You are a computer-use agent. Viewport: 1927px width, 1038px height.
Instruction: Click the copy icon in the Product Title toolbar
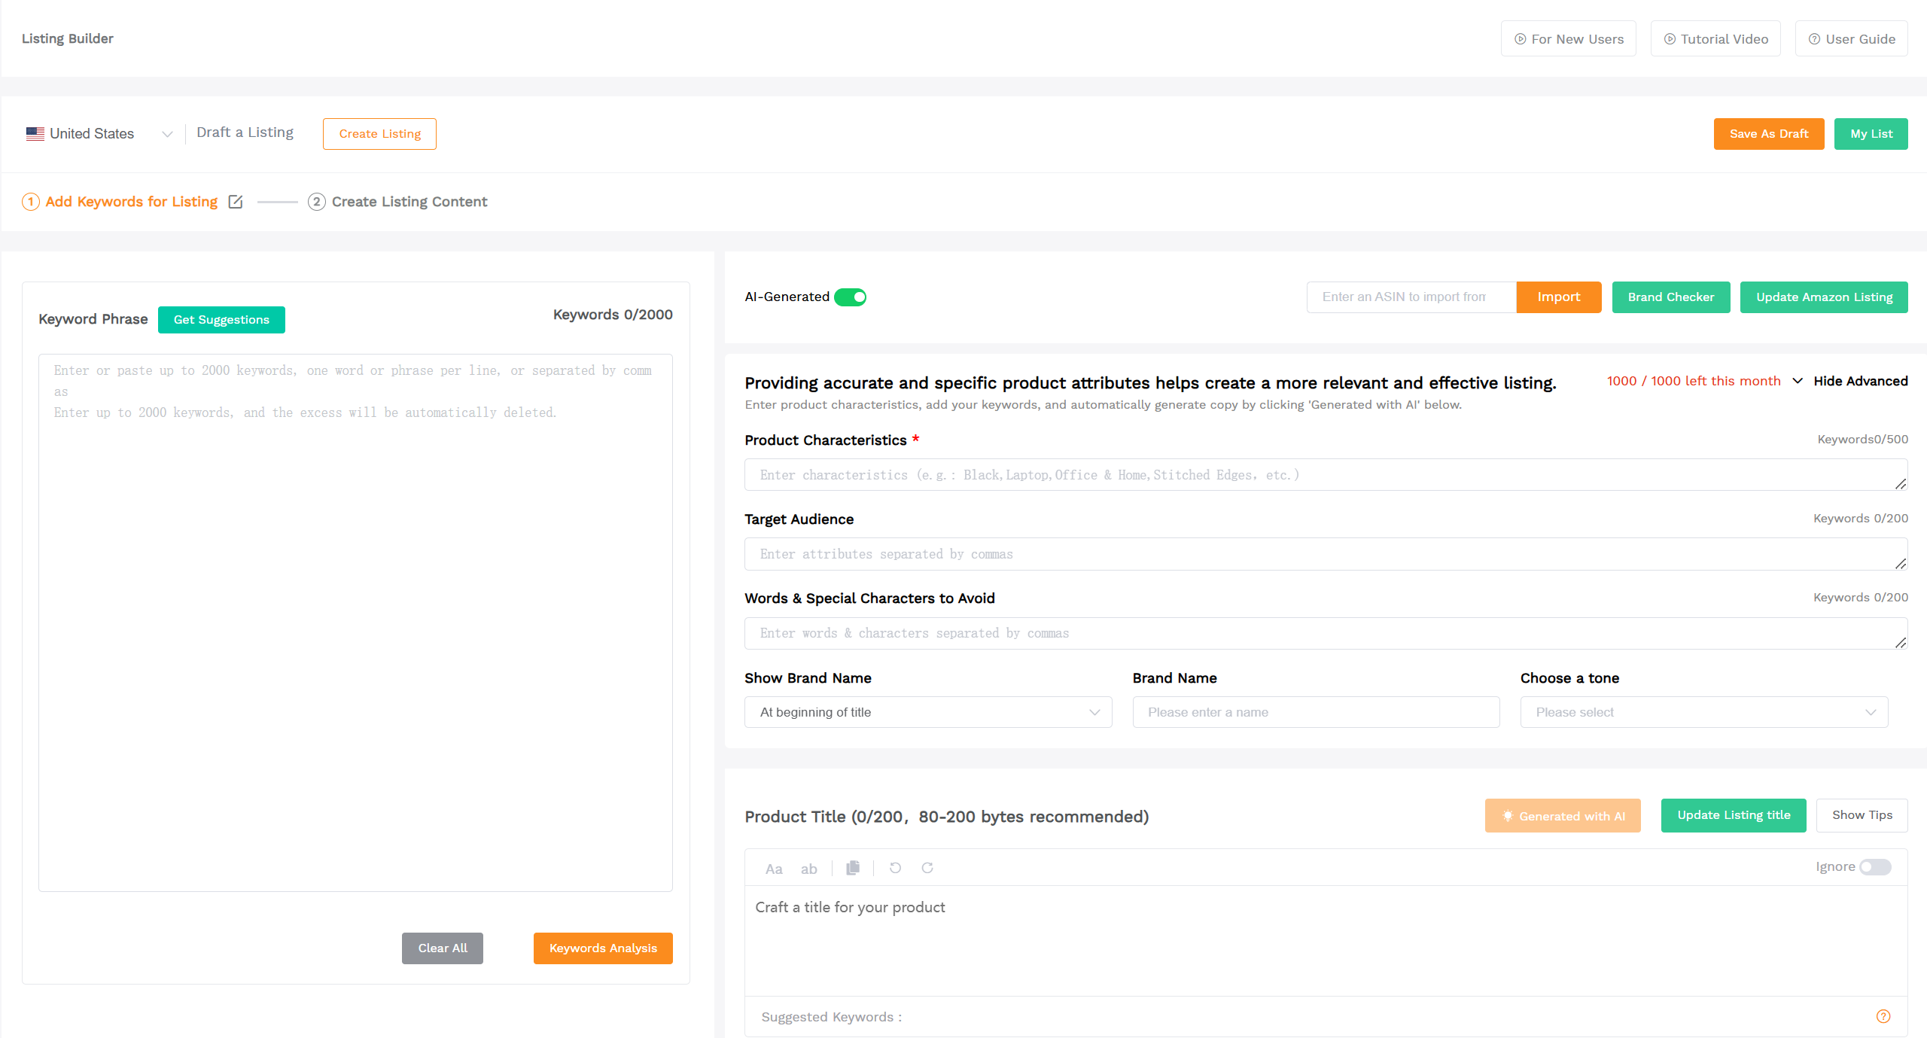pyautogui.click(x=852, y=867)
